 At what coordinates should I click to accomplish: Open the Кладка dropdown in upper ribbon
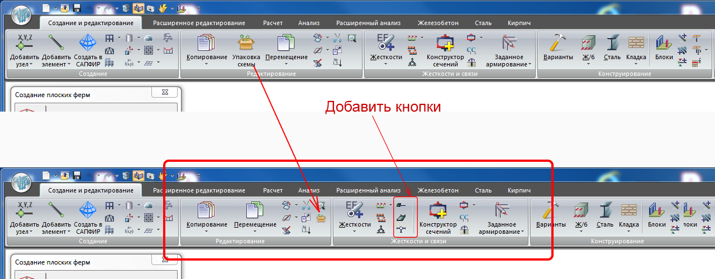pos(636,64)
